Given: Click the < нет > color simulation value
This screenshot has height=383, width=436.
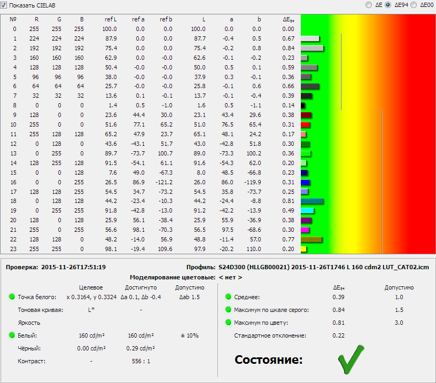Looking at the screenshot, I should 230,277.
